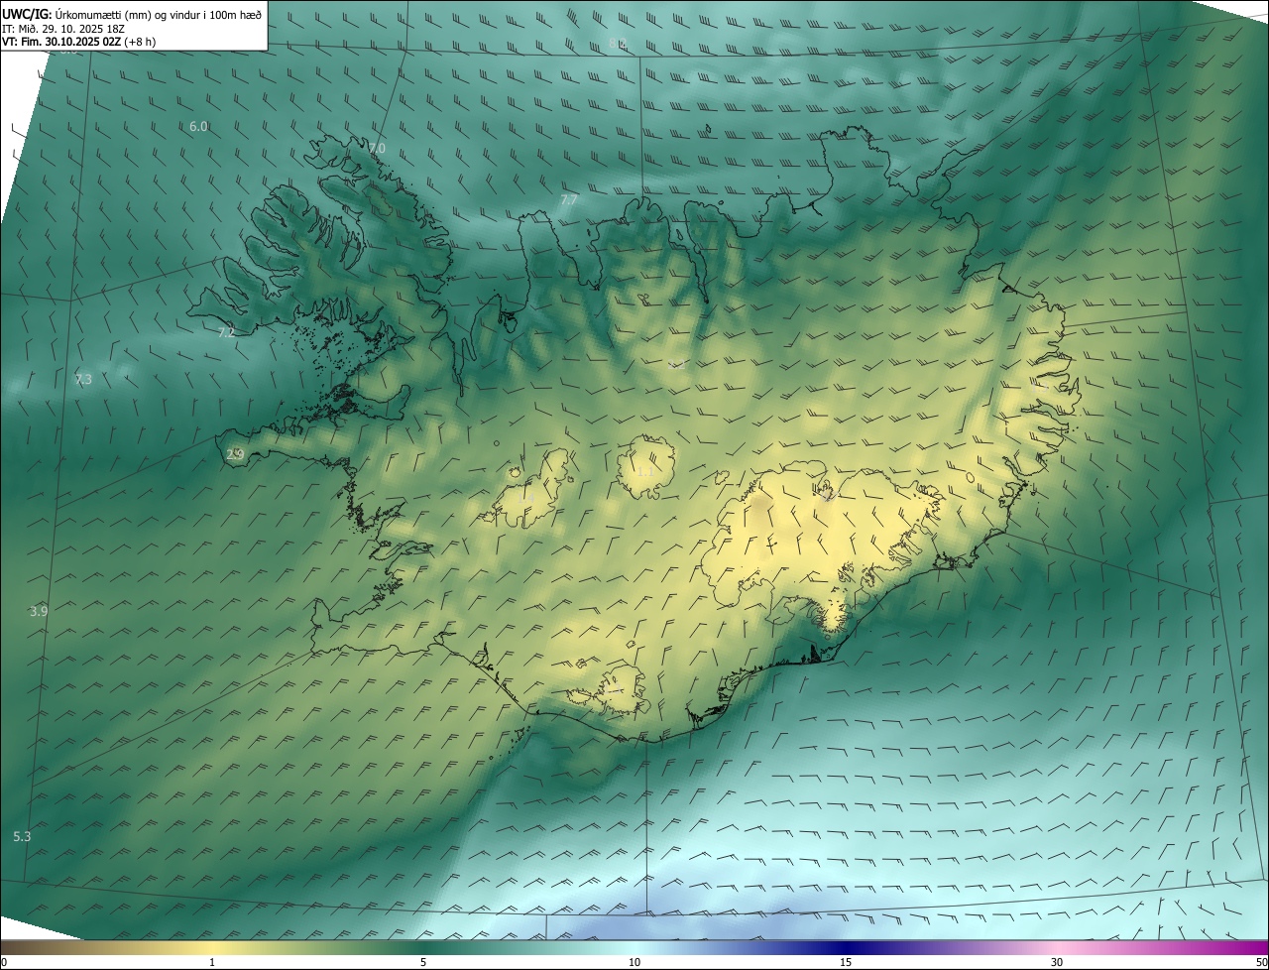
Task: Click the 'IT: Mið. 29. 10. 2025 18Z' line
Action: tap(63, 29)
